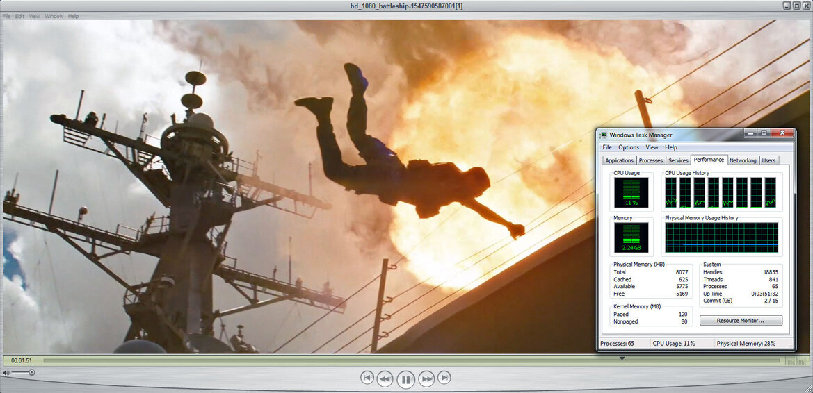Viewport: 813px width, 393px height.
Task: Click the last CPU Usage History graph
Action: [x=771, y=192]
